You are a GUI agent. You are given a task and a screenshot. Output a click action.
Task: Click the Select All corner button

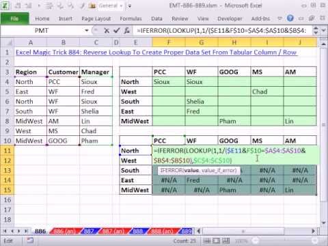(8, 42)
